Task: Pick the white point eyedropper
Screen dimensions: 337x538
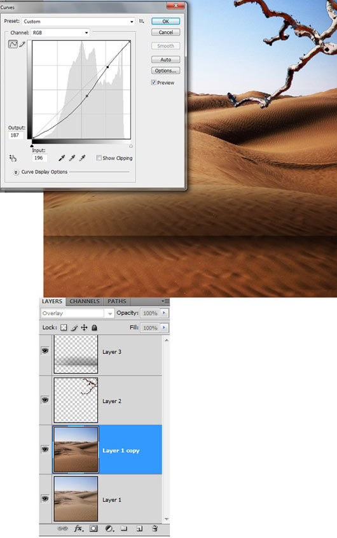Action: click(x=82, y=158)
